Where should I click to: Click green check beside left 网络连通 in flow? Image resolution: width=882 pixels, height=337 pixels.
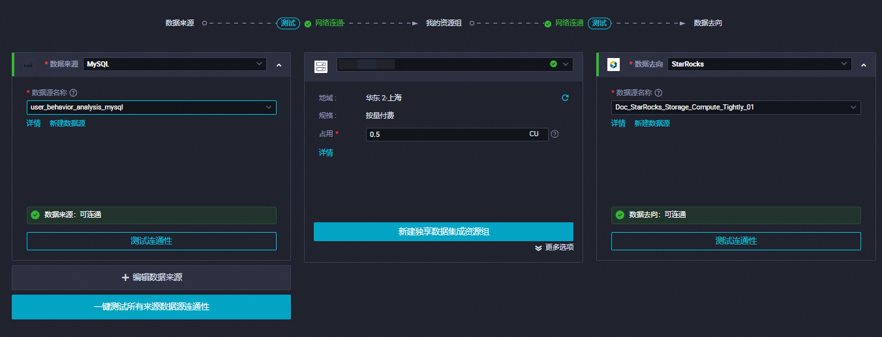[307, 23]
